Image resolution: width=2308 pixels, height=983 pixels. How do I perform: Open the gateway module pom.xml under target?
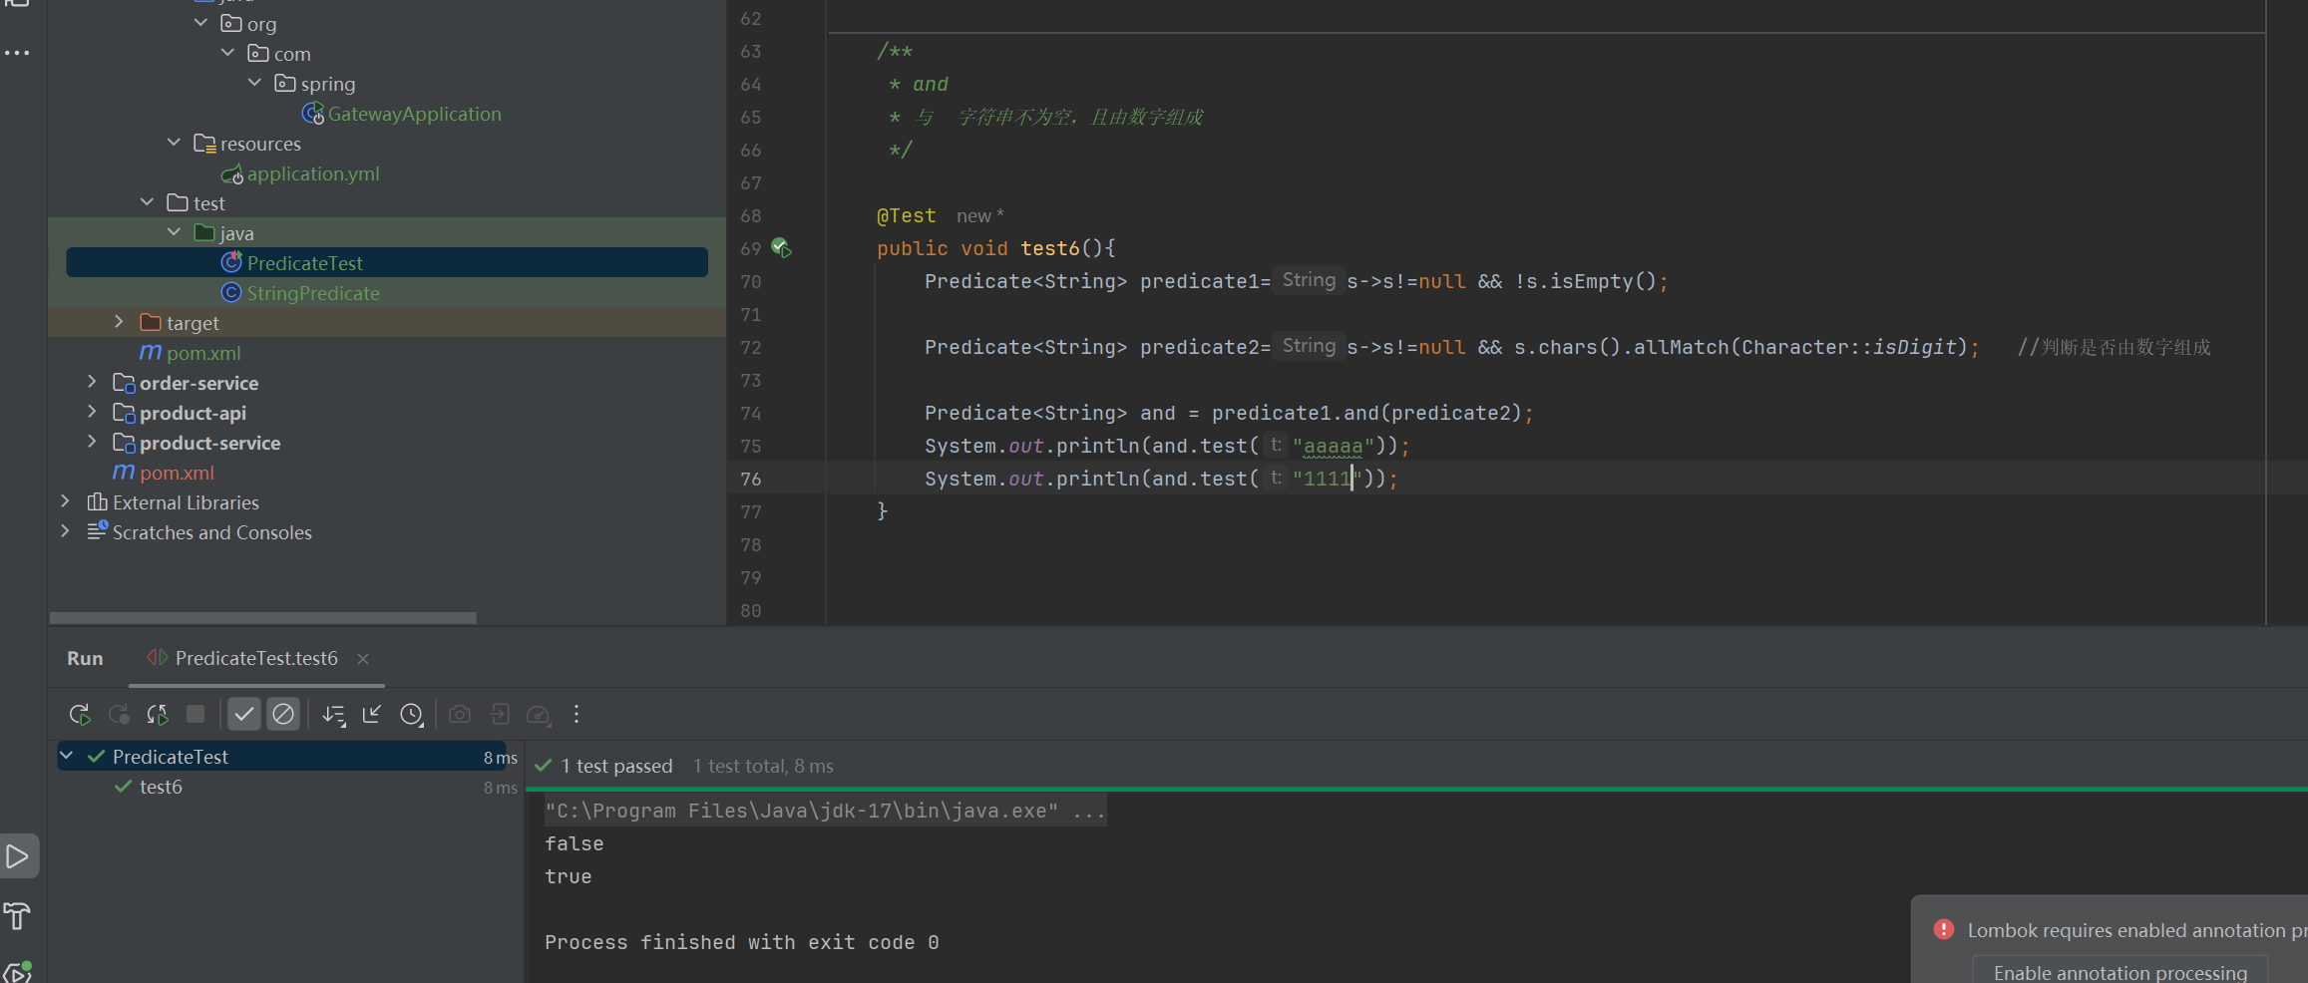(x=203, y=353)
